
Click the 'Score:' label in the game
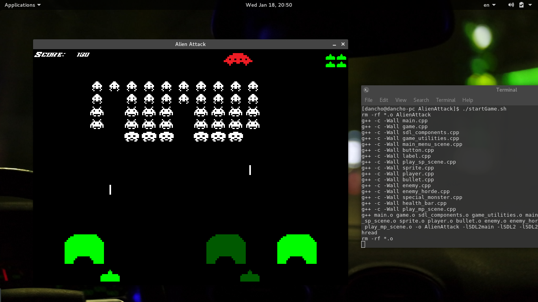point(50,55)
